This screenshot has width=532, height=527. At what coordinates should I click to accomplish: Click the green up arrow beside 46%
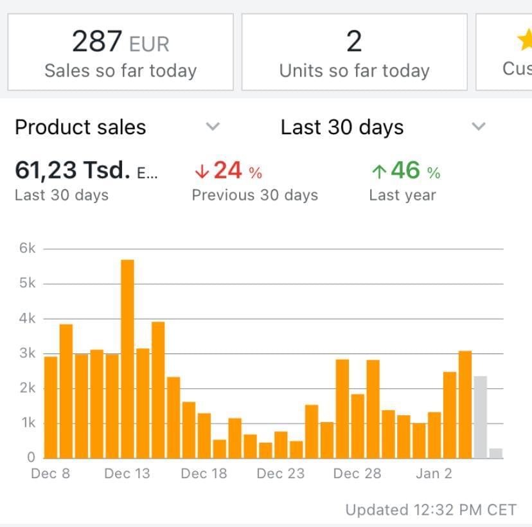click(379, 172)
